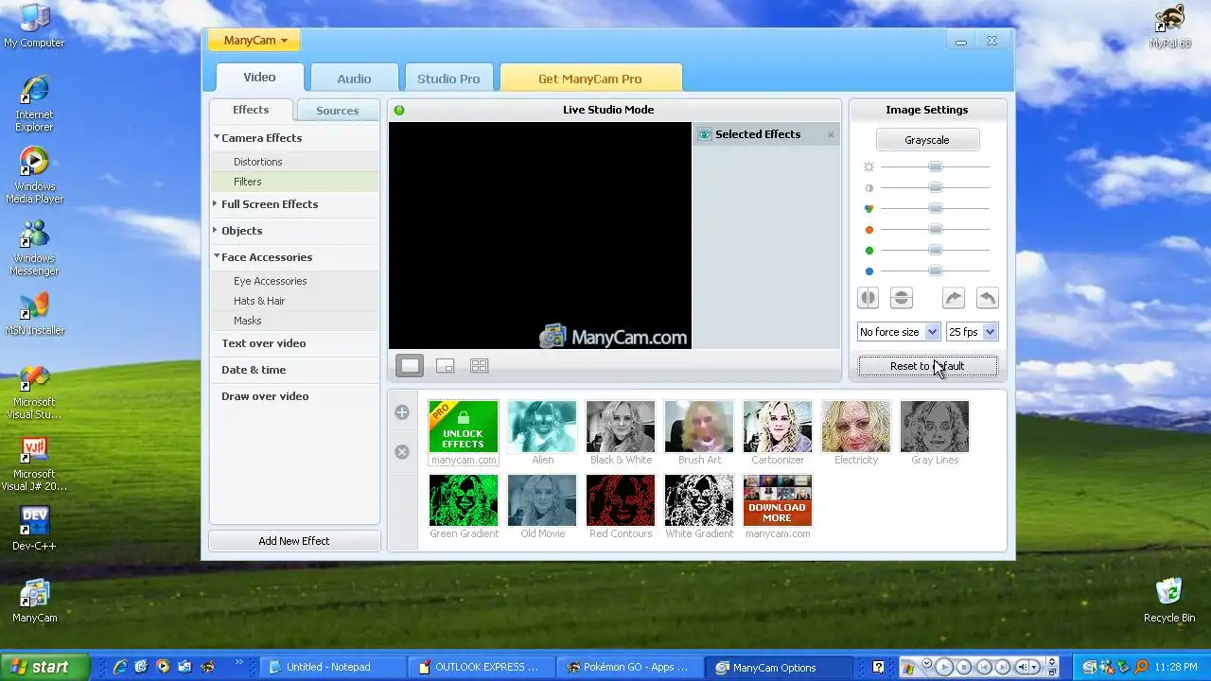
Task: Rotate image counterclockwise arrow icon
Action: (x=987, y=298)
